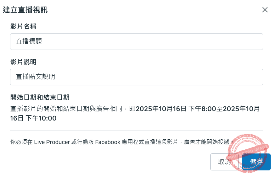The image size is (276, 177).
Task: Select the 影片說明 field label
Action: [x=23, y=62]
